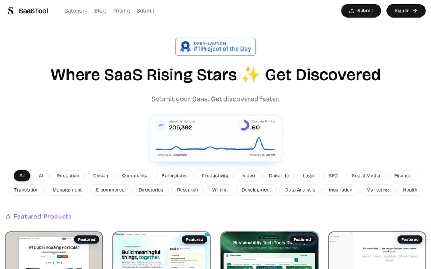Filter by SEO category
Screen dimensions: 431x269
click(x=333, y=176)
